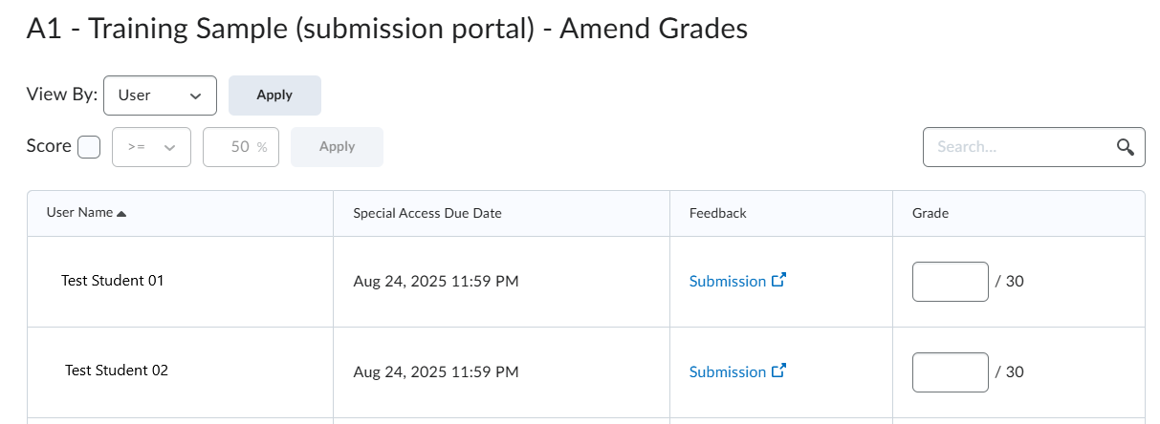The image size is (1160, 424).
Task: Enable the Score filter checkbox
Action: click(89, 147)
